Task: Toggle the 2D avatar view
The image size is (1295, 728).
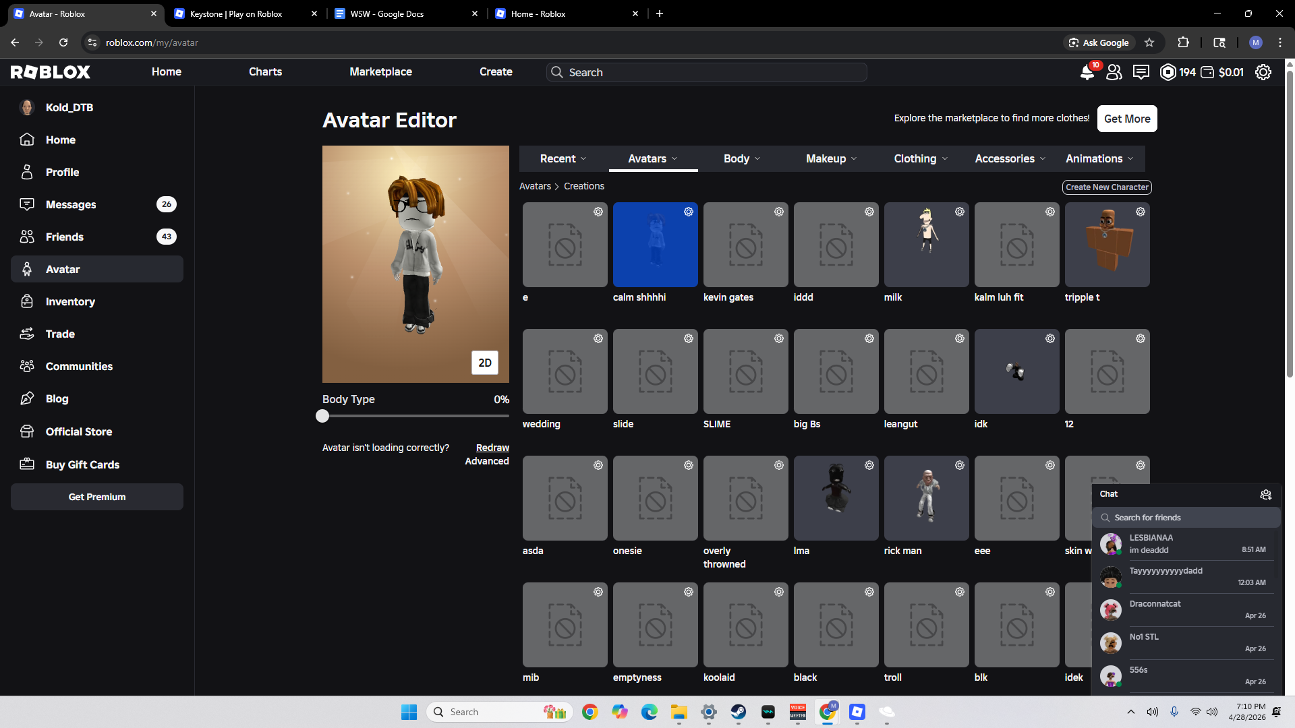Action: click(484, 363)
